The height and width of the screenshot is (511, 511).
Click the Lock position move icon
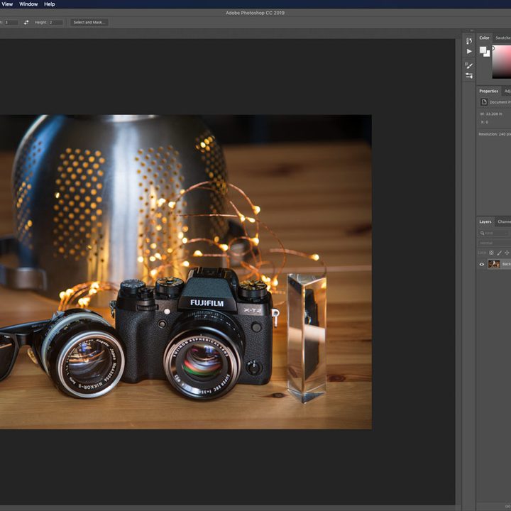(x=507, y=253)
